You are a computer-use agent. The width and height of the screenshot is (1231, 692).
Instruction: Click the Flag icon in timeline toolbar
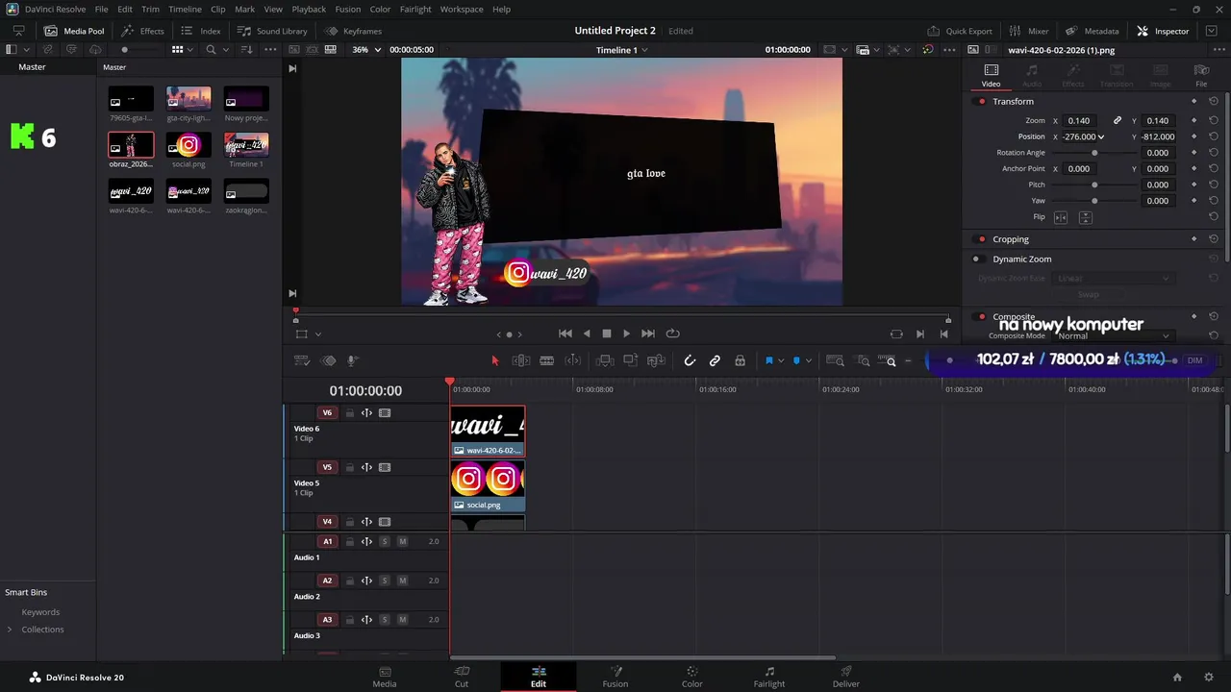[769, 360]
